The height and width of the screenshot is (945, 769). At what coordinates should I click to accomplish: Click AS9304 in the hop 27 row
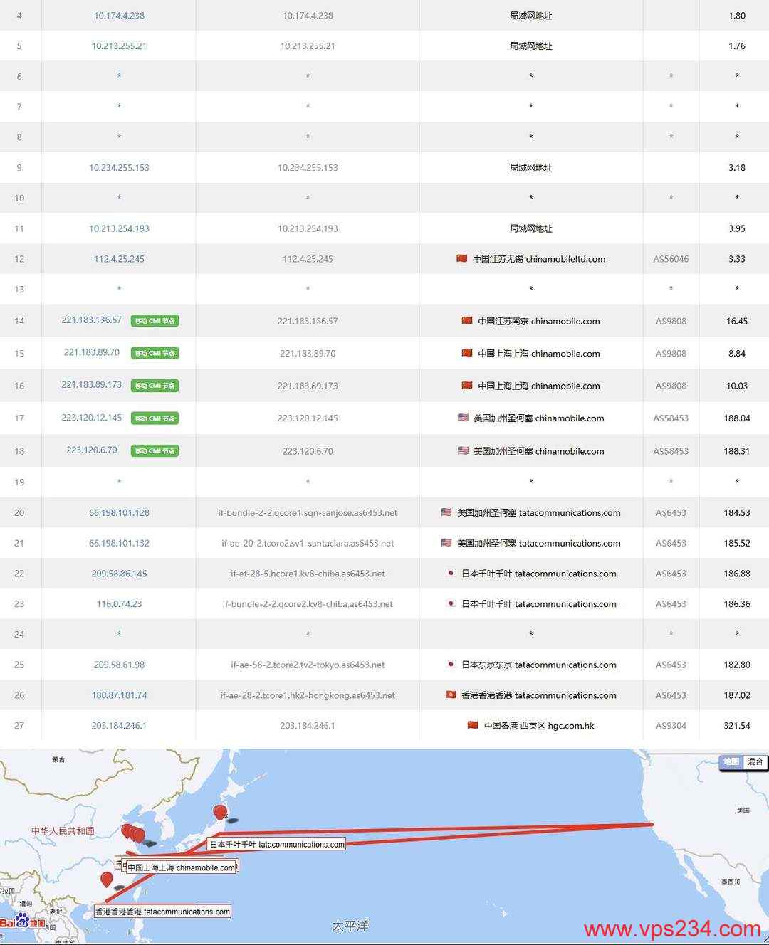tap(671, 726)
